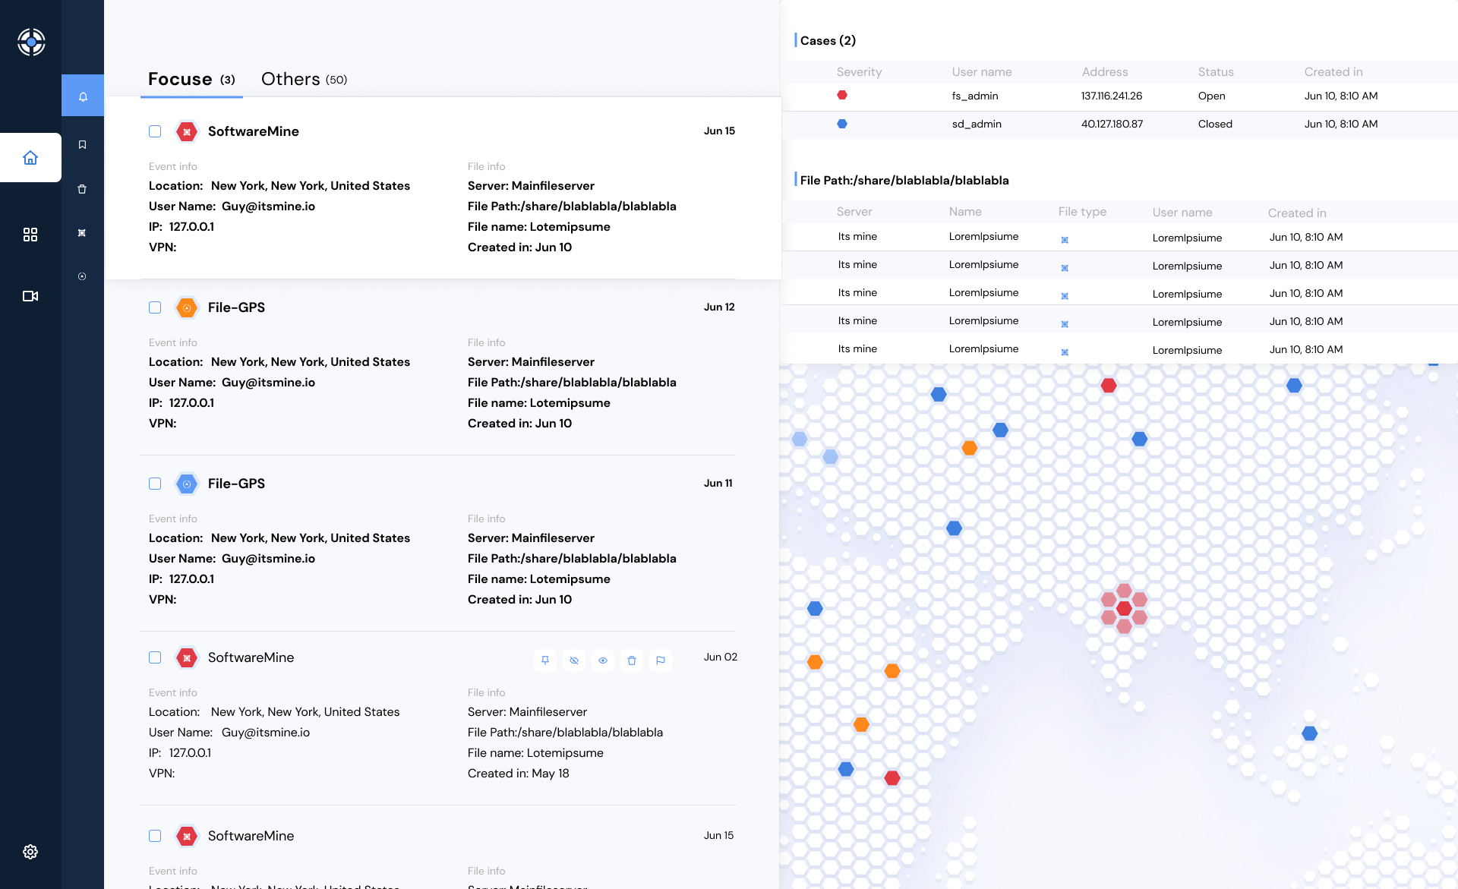This screenshot has width=1458, height=889.
Task: Open the settings gear at sidebar bottom
Action: pos(30,852)
